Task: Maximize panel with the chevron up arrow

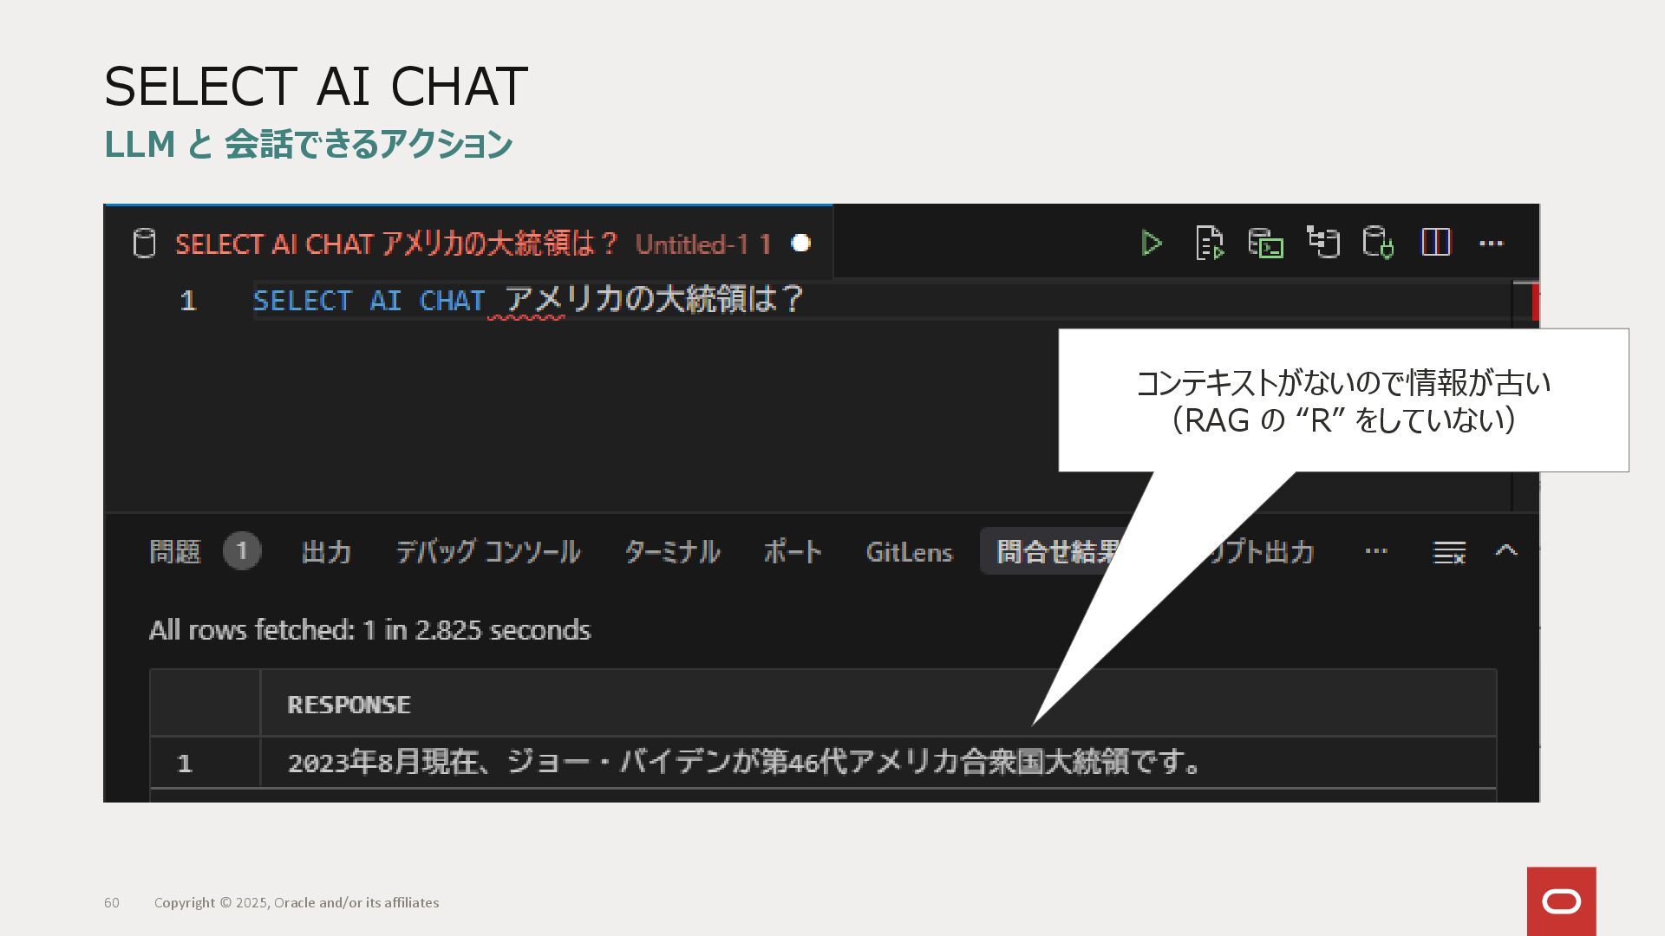Action: 1506,551
